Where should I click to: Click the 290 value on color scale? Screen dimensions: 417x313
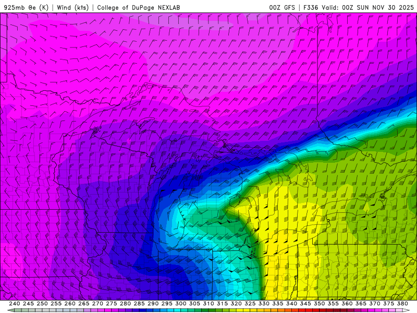[x=153, y=304]
